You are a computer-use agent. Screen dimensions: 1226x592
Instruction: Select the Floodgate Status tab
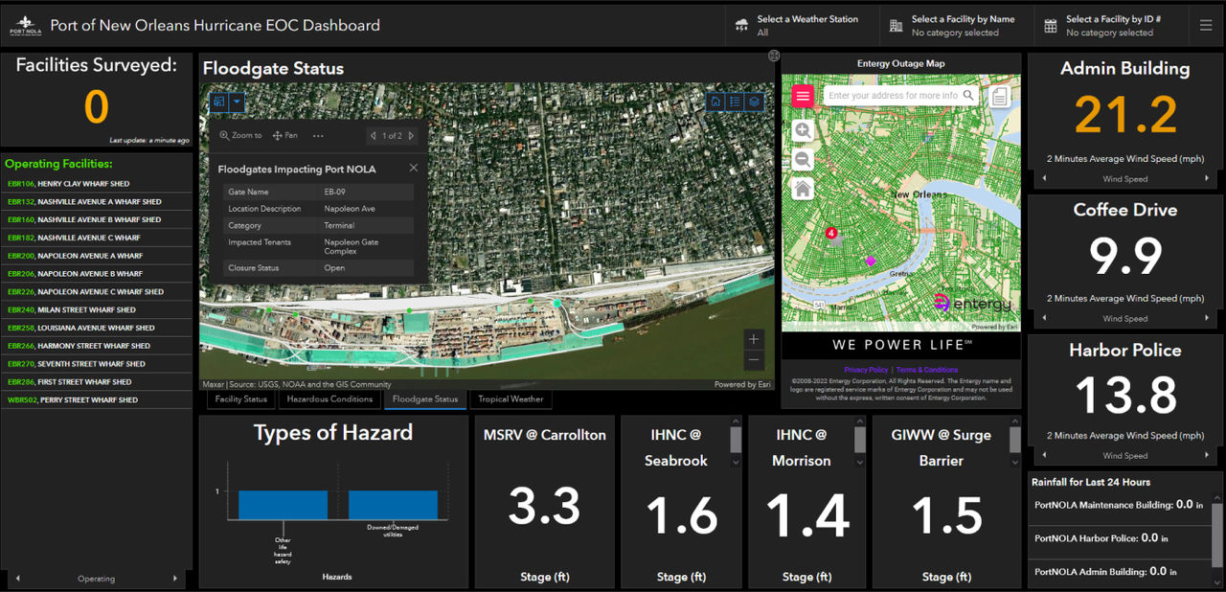point(425,399)
